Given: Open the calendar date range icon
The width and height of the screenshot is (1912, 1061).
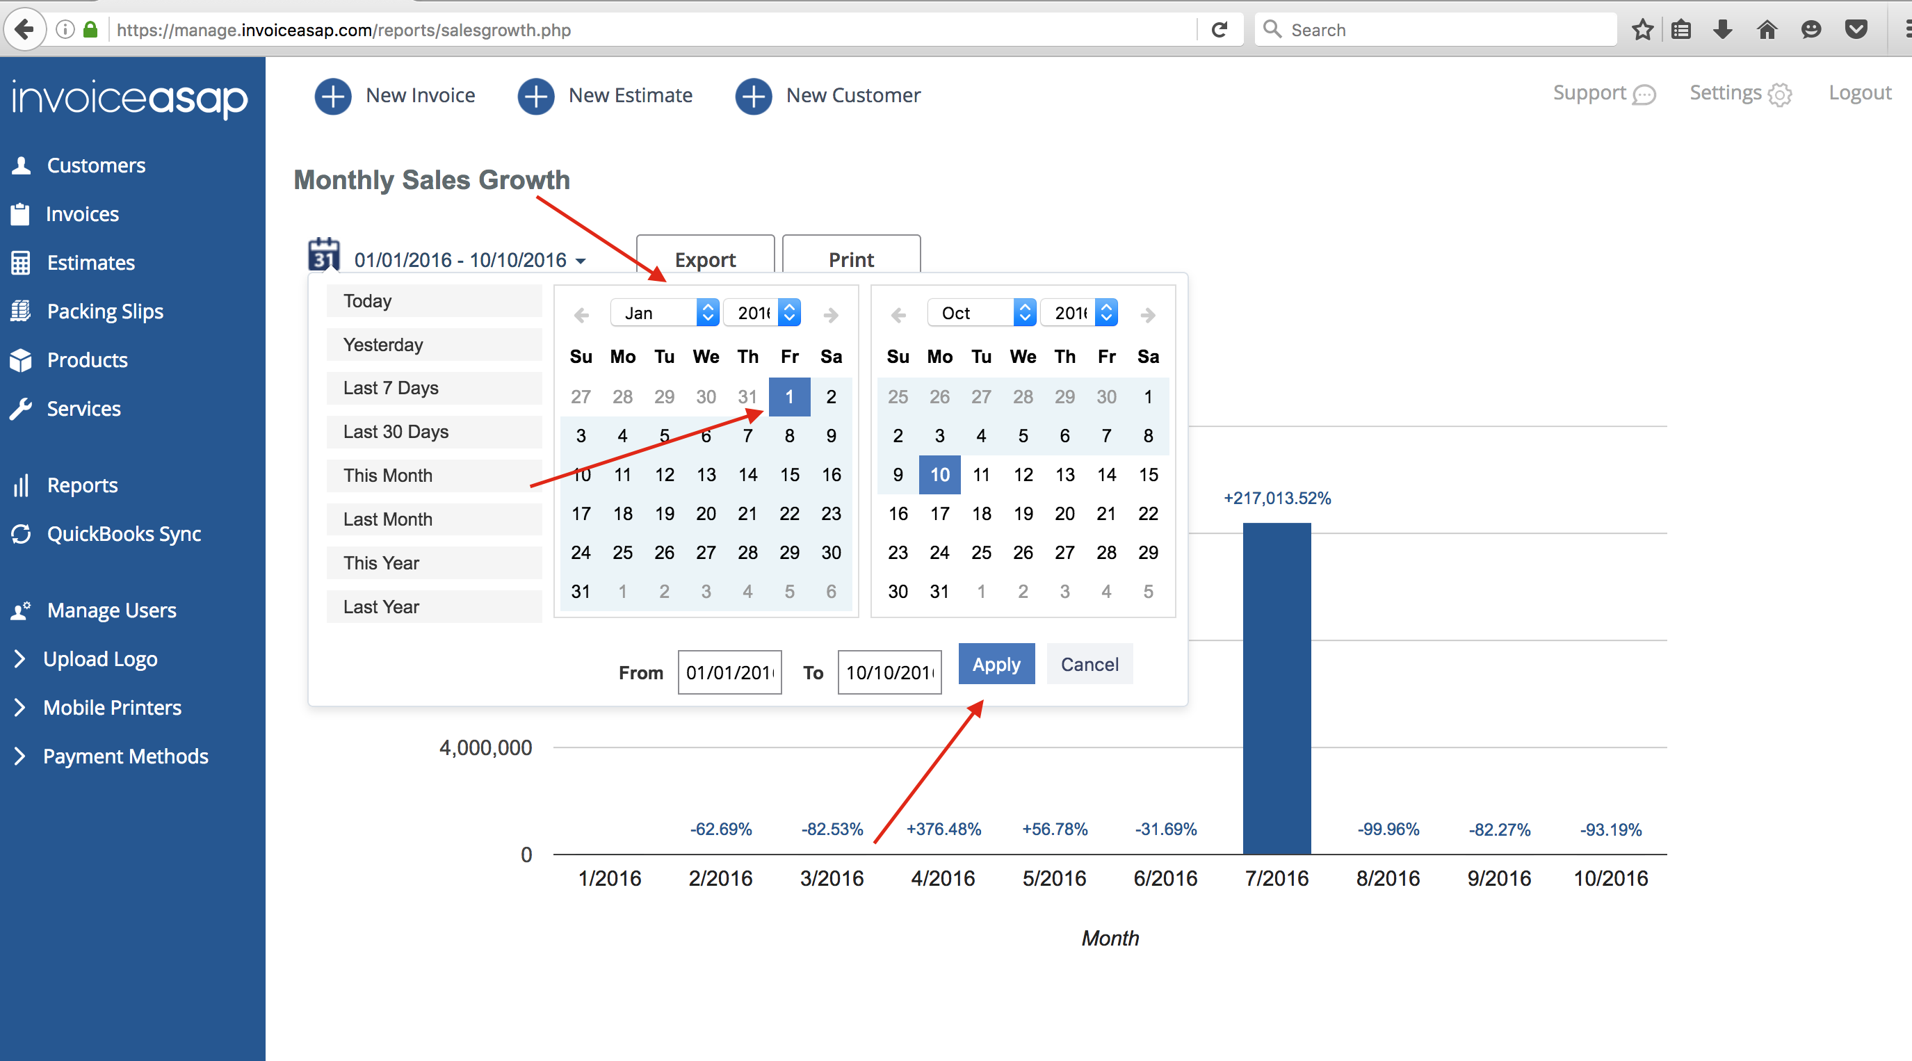Looking at the screenshot, I should coord(323,255).
